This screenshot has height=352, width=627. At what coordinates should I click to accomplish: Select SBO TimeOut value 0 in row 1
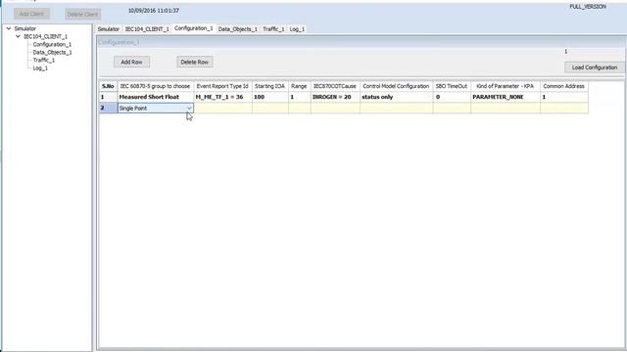pos(452,97)
